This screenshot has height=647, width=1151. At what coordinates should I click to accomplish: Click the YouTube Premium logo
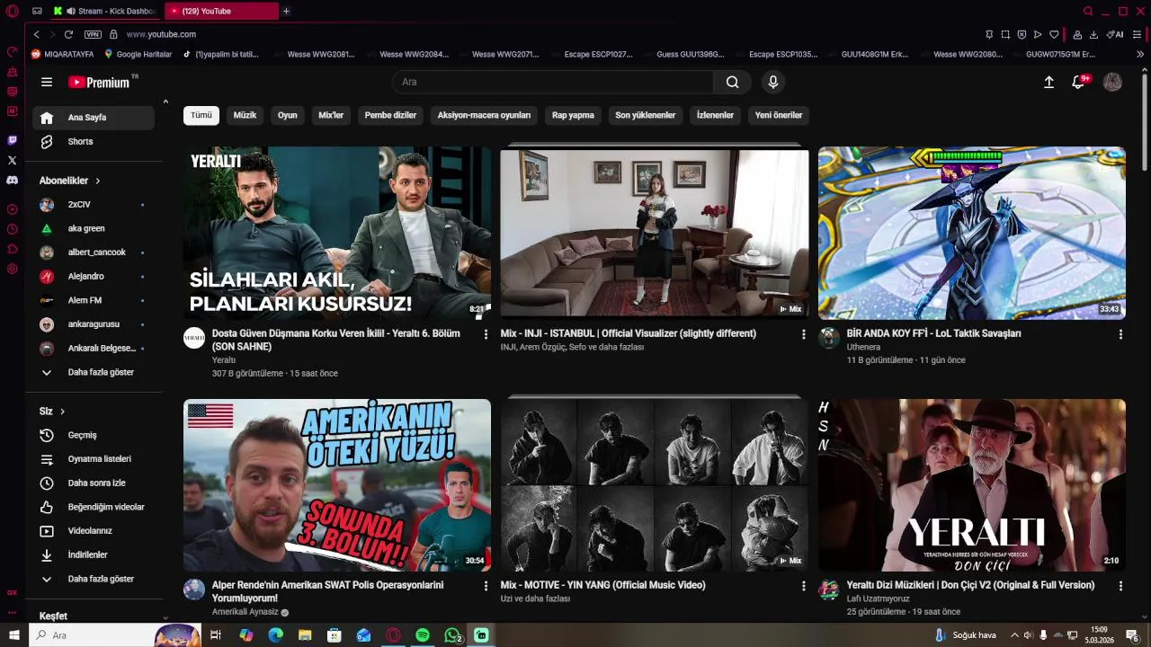(99, 82)
